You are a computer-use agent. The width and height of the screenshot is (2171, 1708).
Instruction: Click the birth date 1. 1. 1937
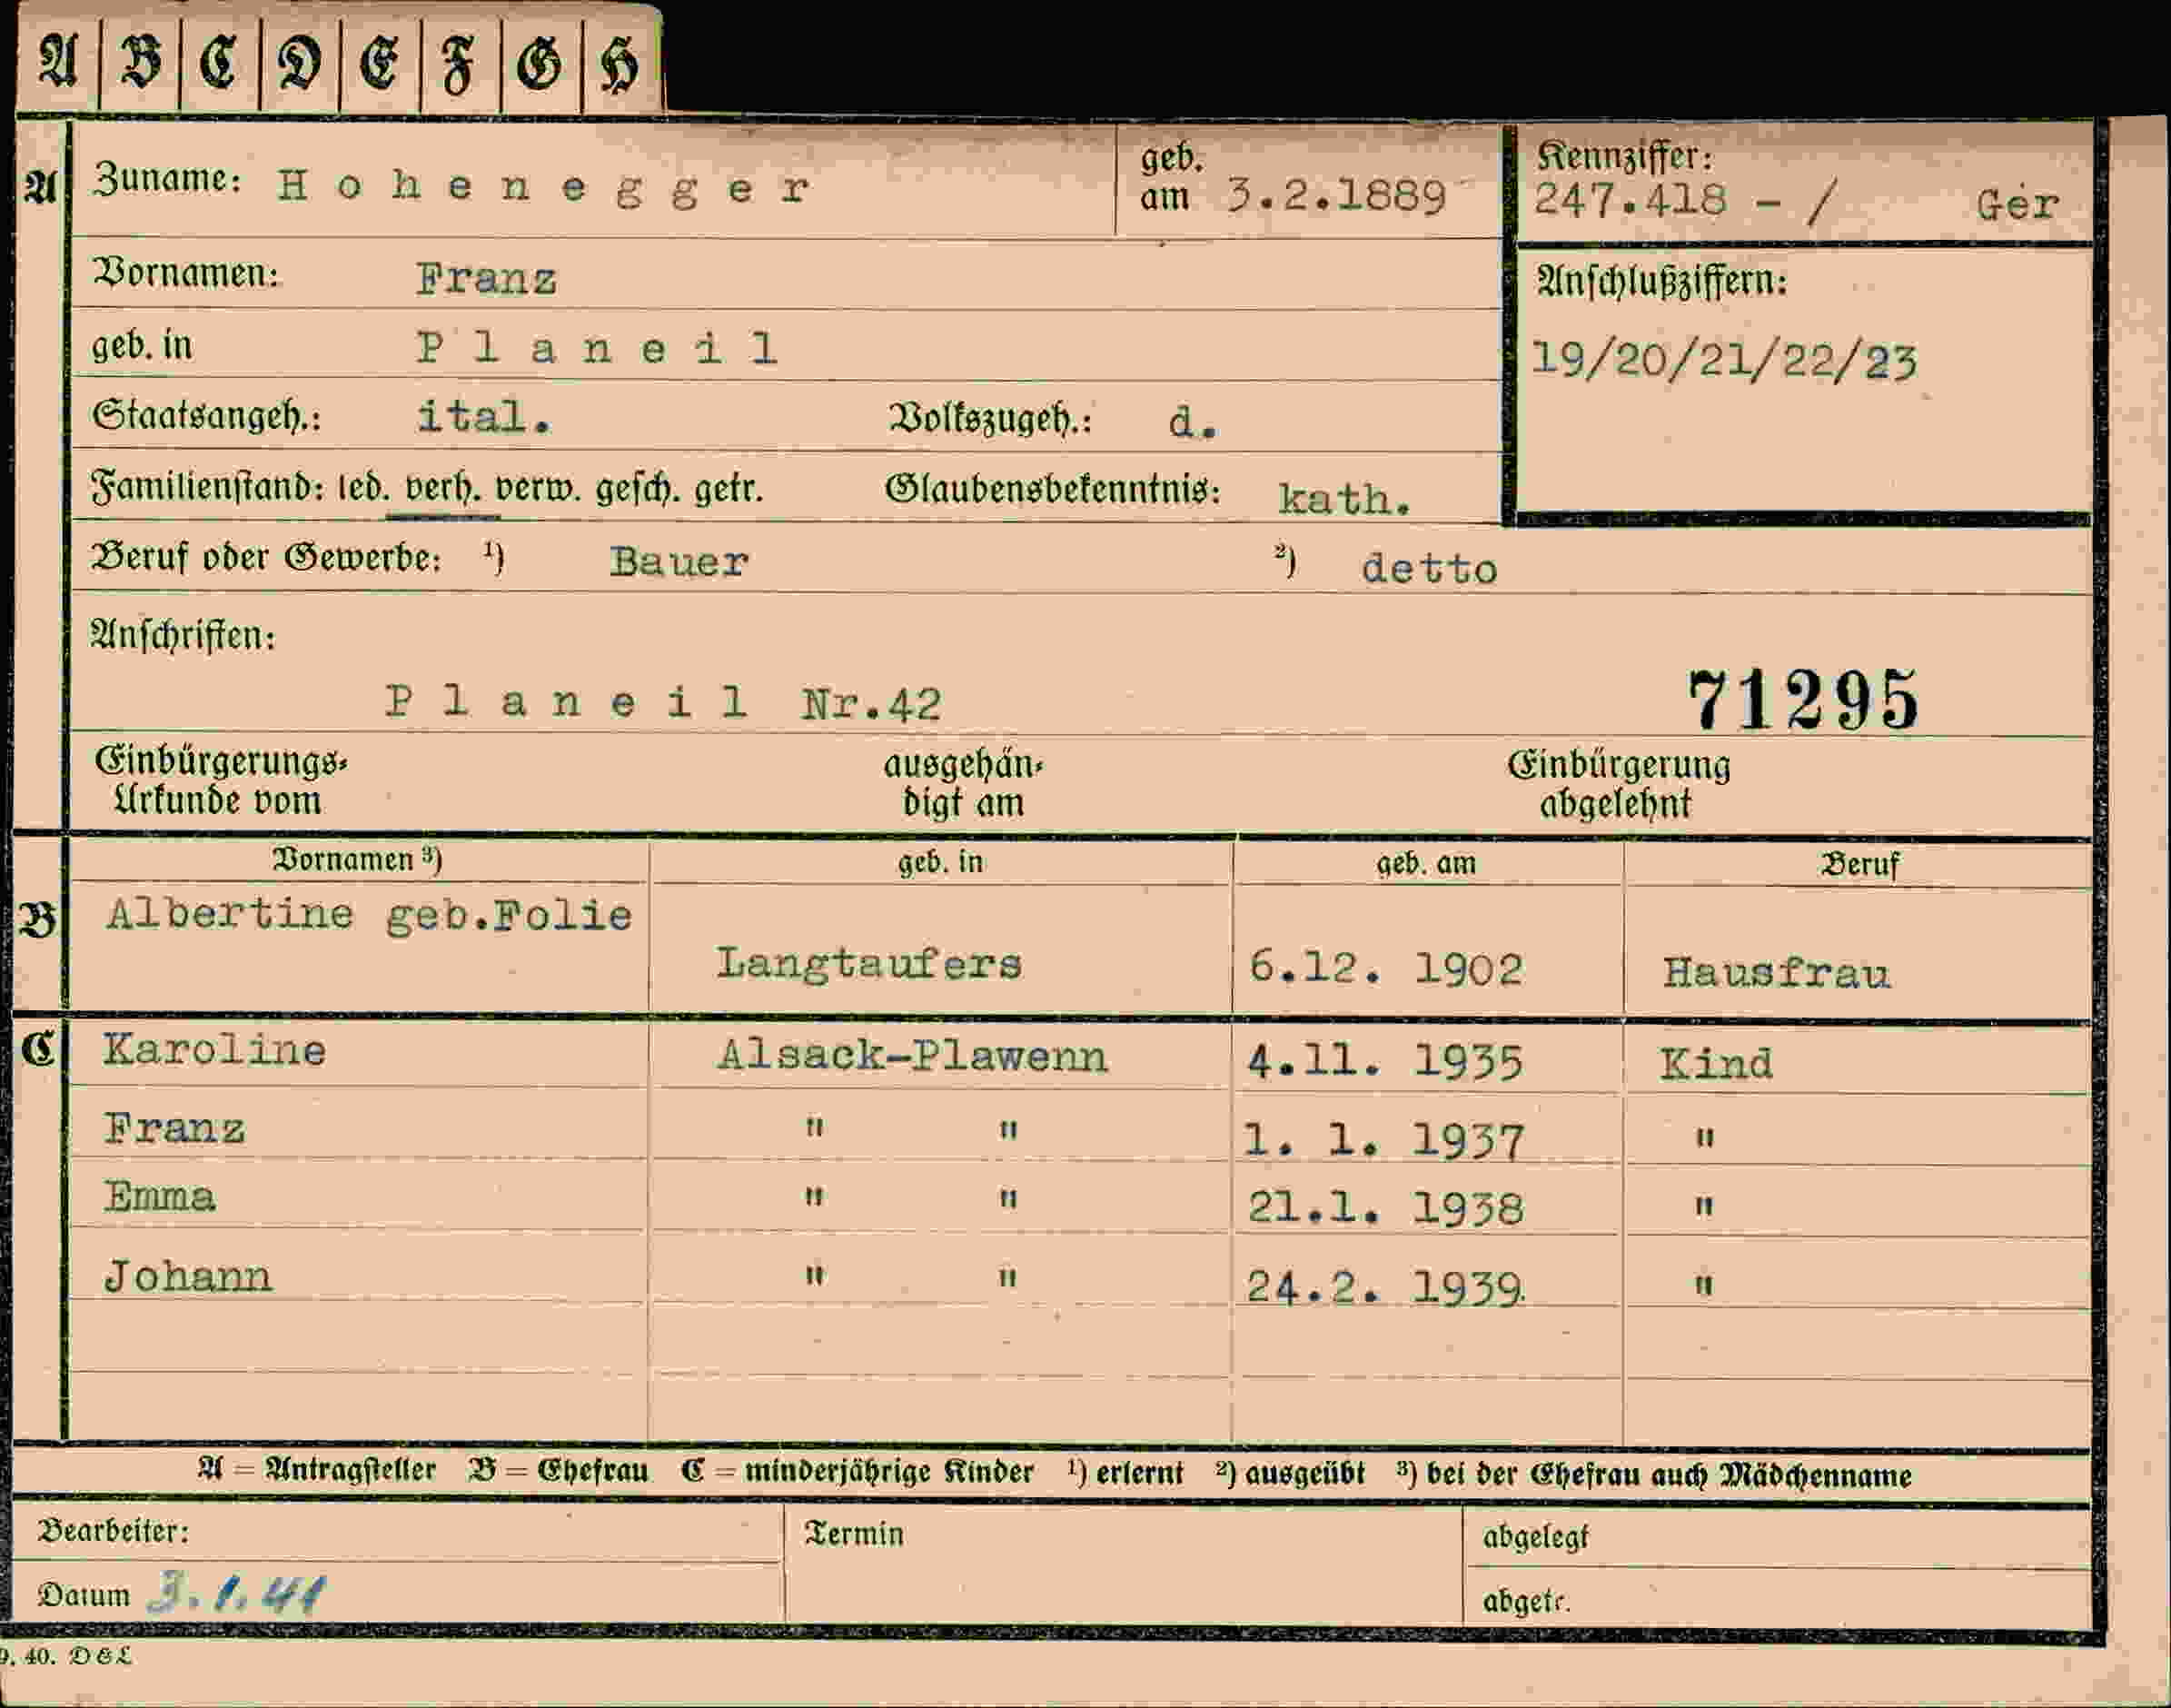coord(1384,1139)
